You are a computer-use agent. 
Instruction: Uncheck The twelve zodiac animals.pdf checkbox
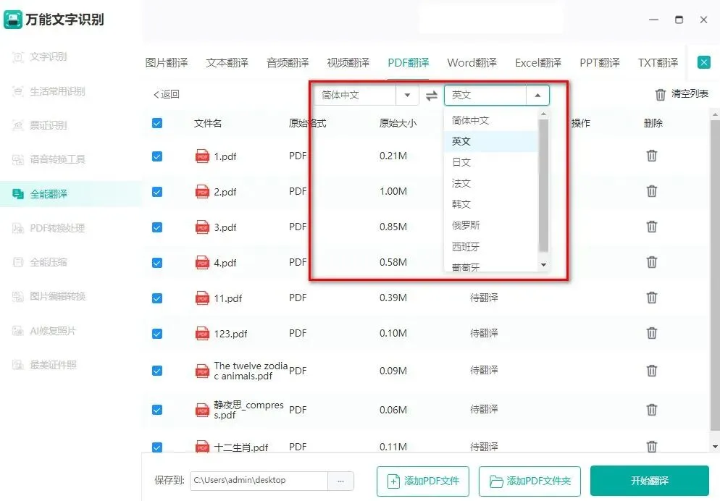click(x=157, y=371)
